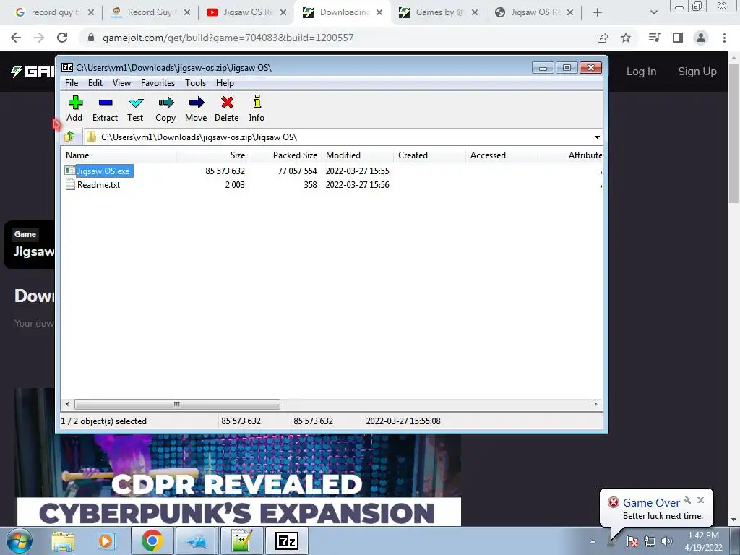Open the Action Center flag icon
This screenshot has height=555, width=740.
click(x=632, y=542)
